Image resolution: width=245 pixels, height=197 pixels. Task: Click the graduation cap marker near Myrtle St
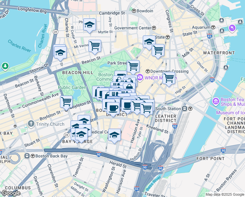coord(89,25)
